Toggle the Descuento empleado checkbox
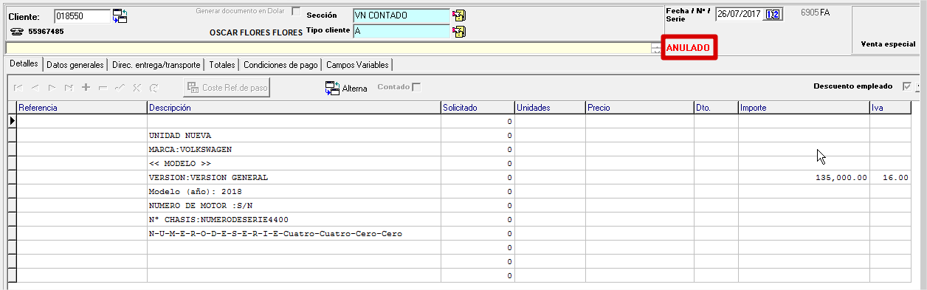Image resolution: width=927 pixels, height=290 pixels. click(907, 86)
